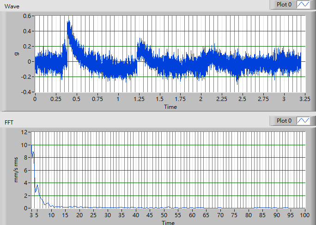
Task: Click the Wave graph Plot 0 line-style icon
Action: [304, 5]
